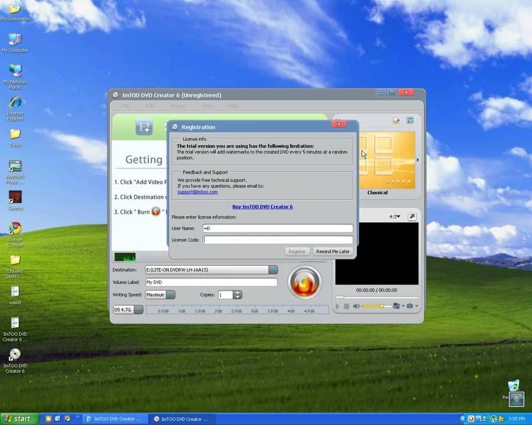The image size is (532, 425).
Task: Open the File menu
Action: tap(125, 106)
